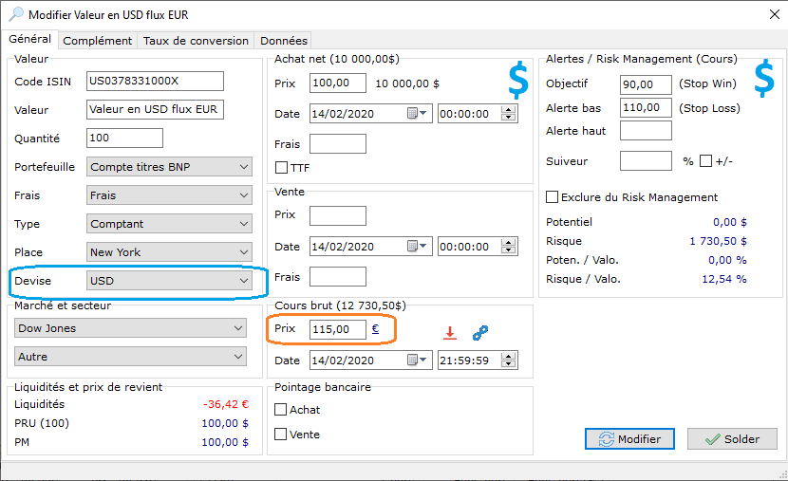788x481 pixels.
Task: Toggle the Suiveur +/- checkbox
Action: [705, 160]
